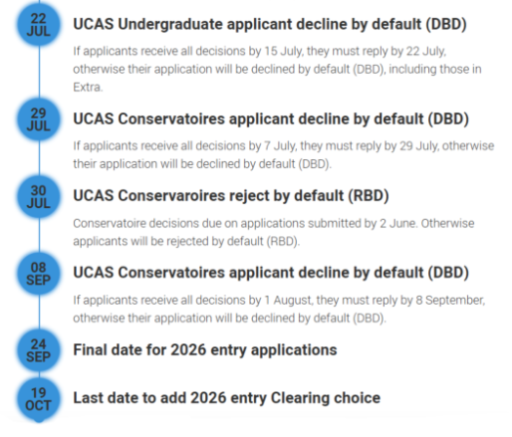512x437 pixels.
Task: Click the text about applications submitted by 2 June
Action: [274, 232]
